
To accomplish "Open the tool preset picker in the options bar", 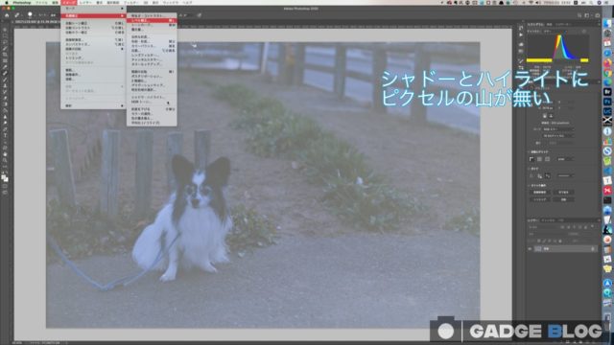I will (17, 15).
